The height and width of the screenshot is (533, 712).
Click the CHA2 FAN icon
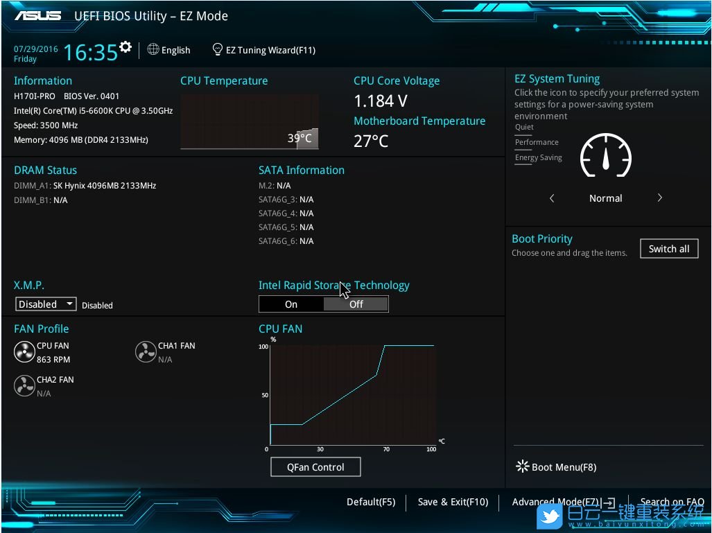point(24,386)
